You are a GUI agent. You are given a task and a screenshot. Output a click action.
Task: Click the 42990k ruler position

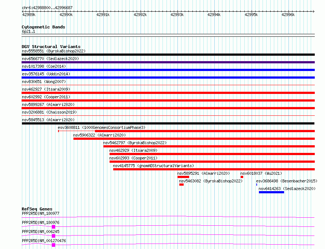click(x=66, y=15)
